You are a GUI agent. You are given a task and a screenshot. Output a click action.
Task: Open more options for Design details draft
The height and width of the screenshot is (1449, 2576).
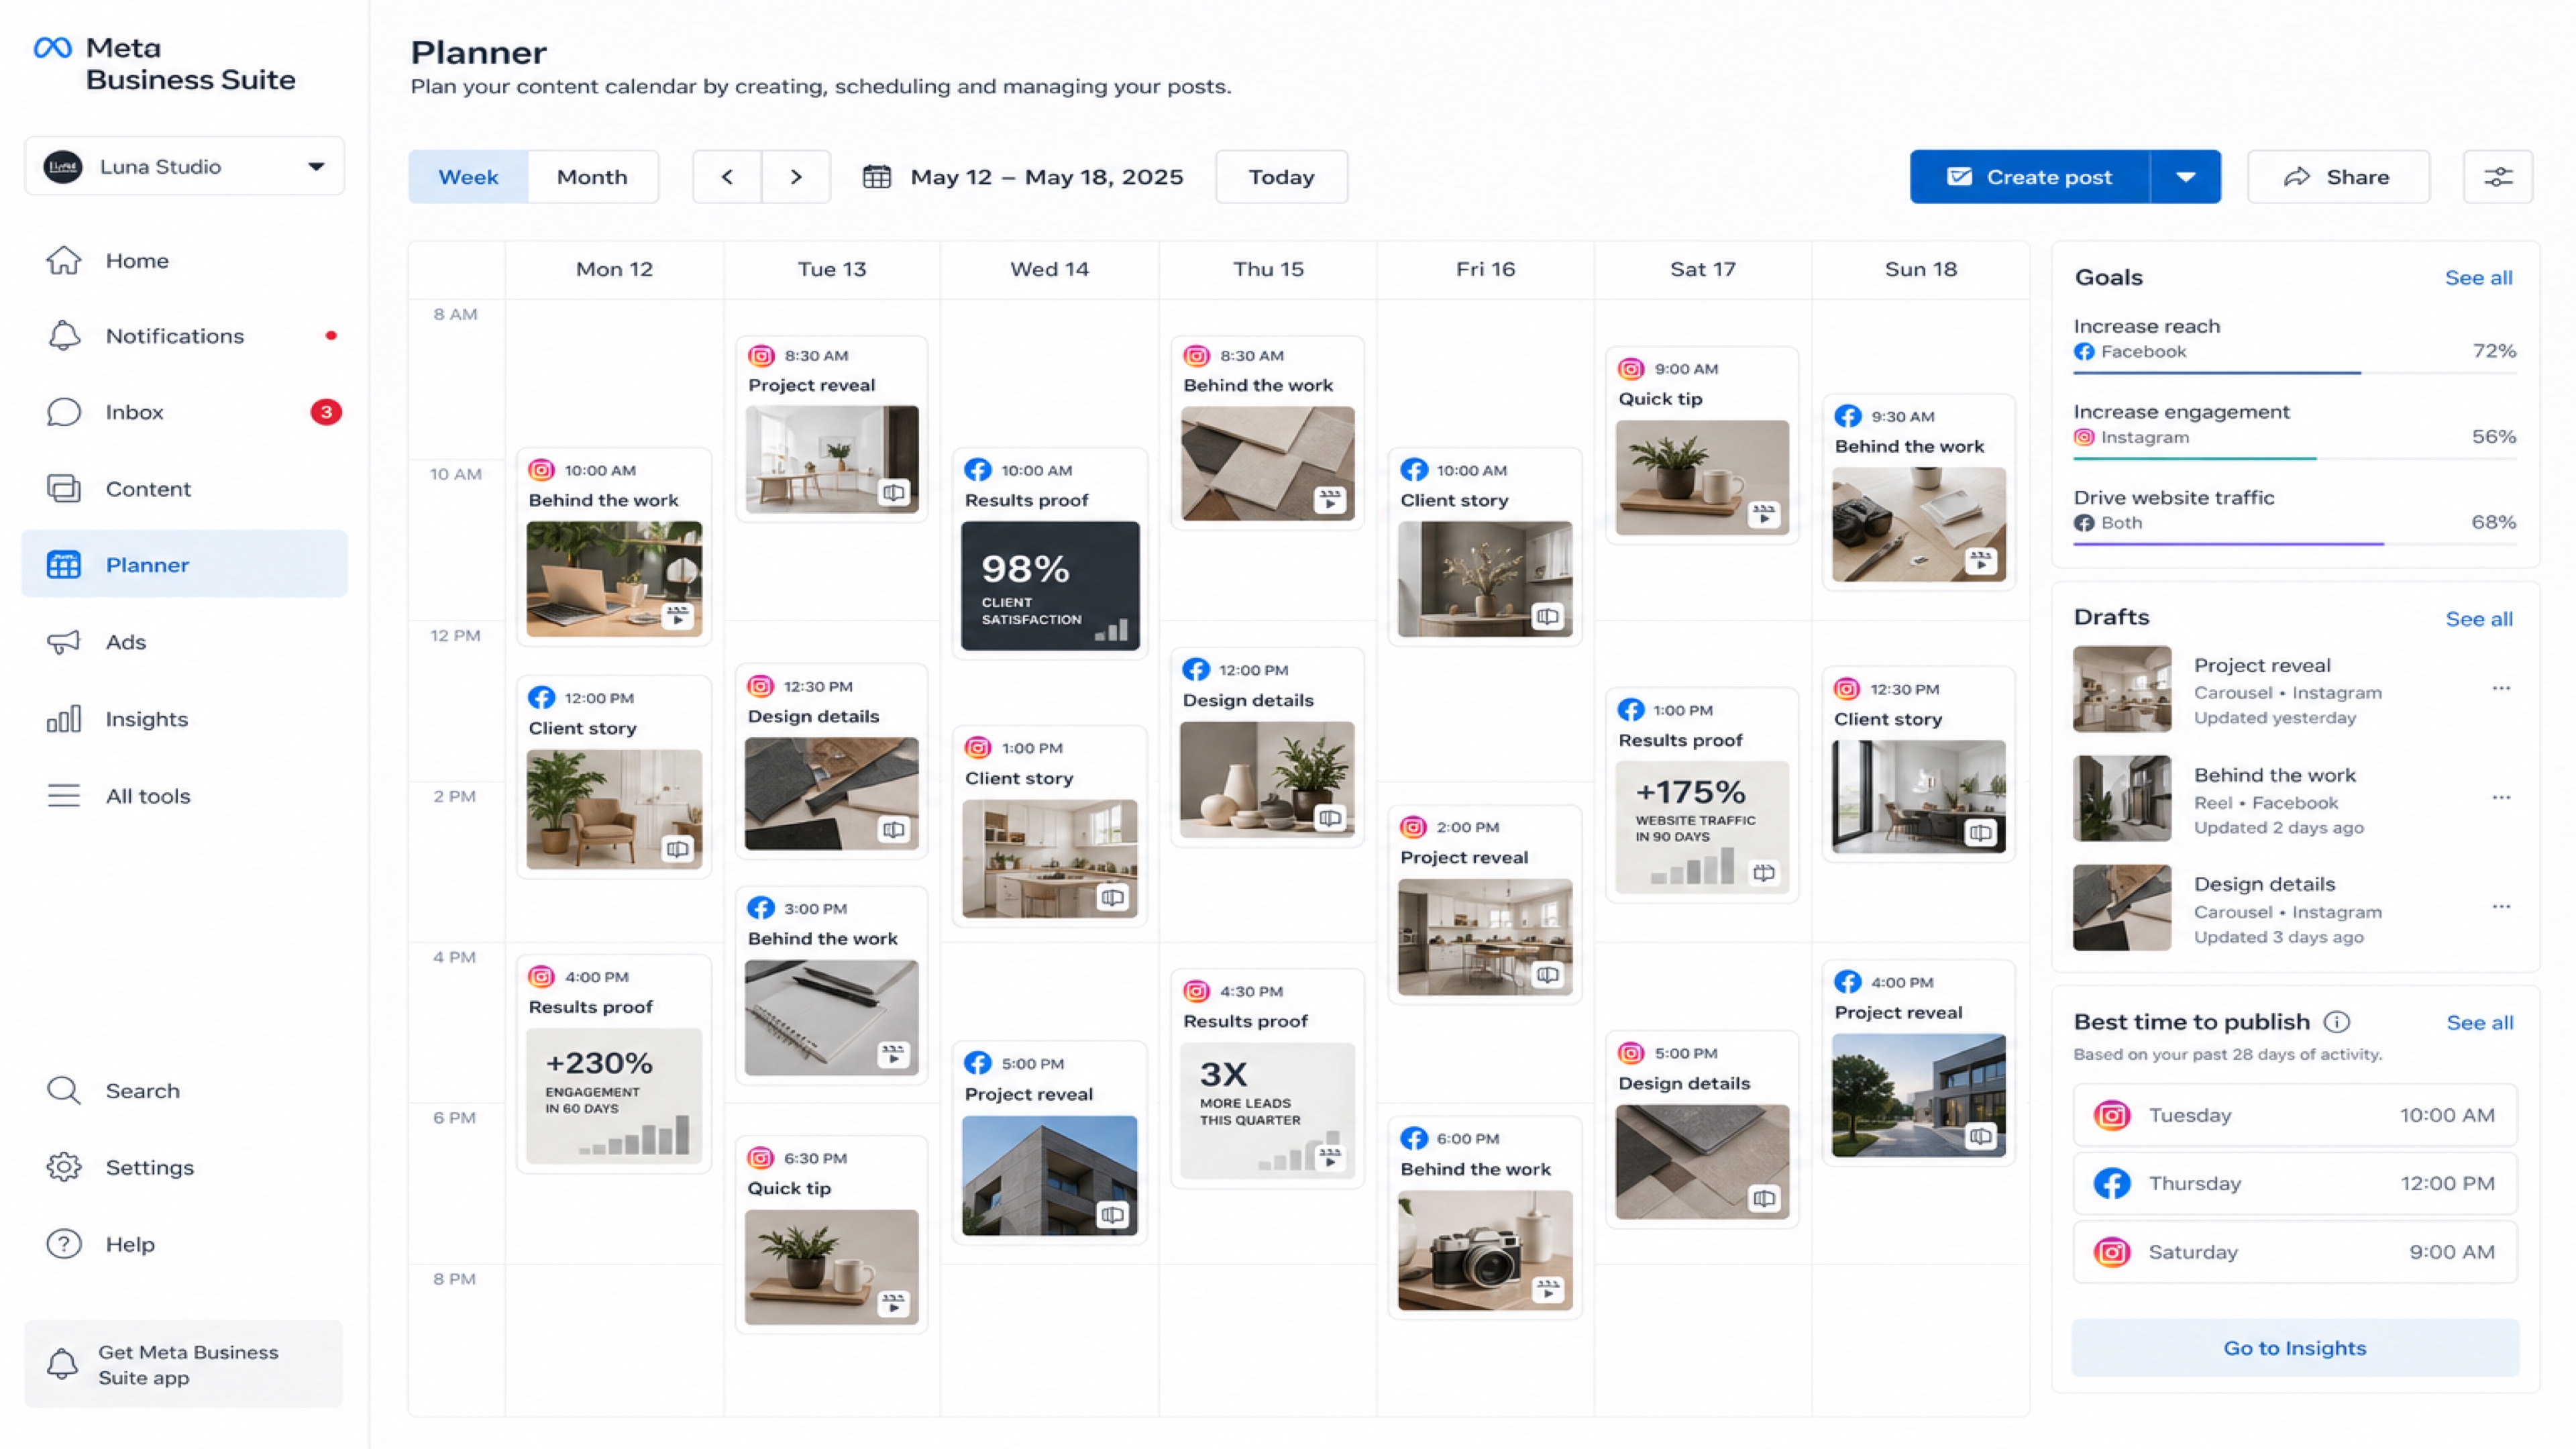pyautogui.click(x=2501, y=906)
